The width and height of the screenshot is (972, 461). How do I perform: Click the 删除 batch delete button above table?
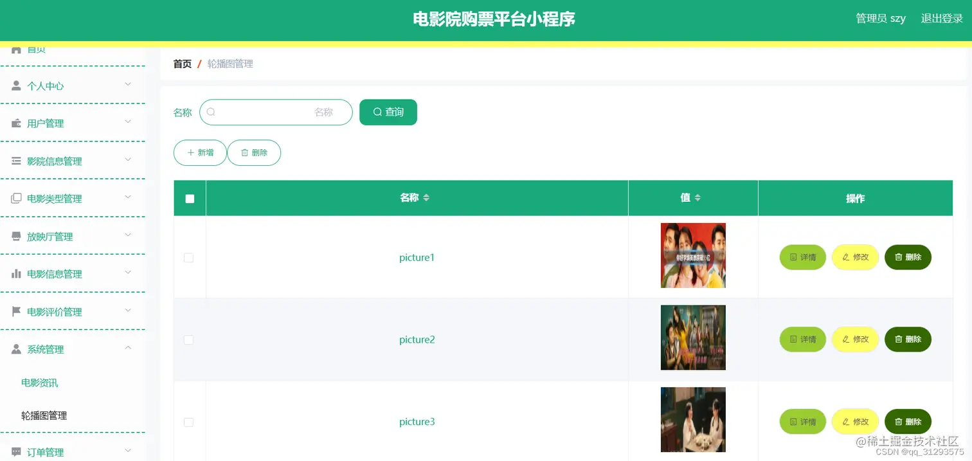[x=254, y=152]
